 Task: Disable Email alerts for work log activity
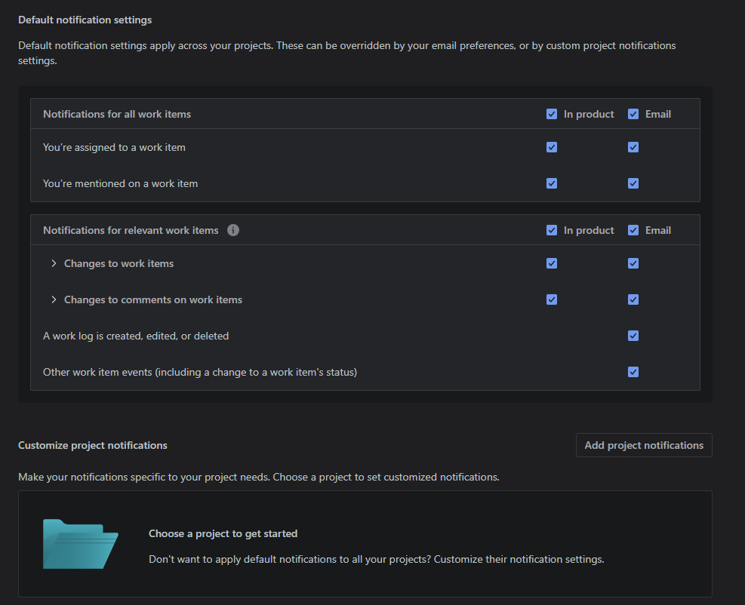click(x=633, y=336)
